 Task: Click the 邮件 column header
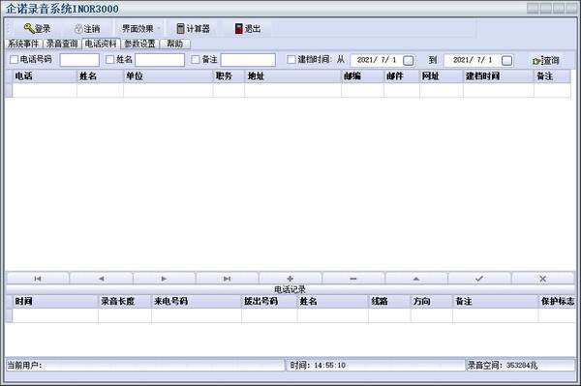click(x=402, y=76)
